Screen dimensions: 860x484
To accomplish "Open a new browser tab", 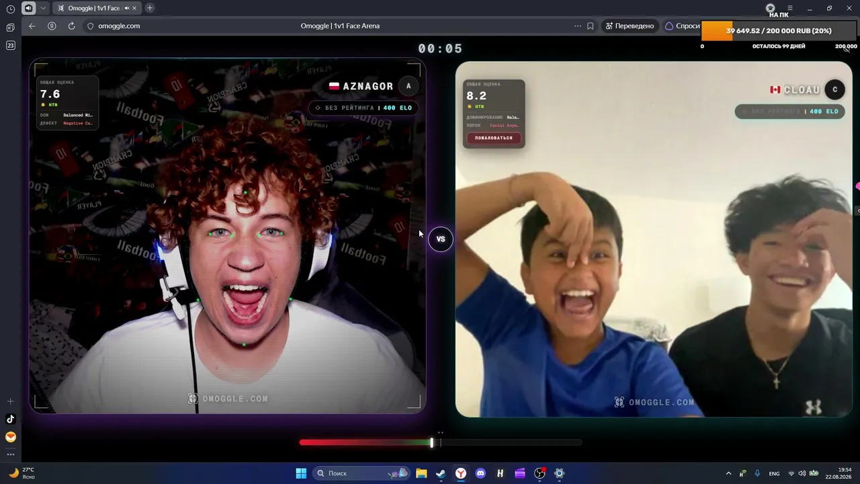I will (x=149, y=8).
